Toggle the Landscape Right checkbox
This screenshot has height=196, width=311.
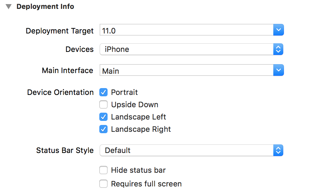click(103, 129)
